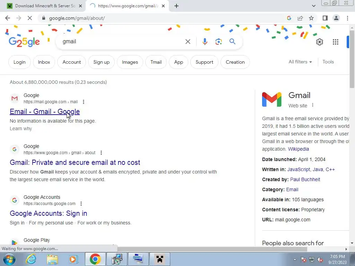The height and width of the screenshot is (266, 355).
Task: Switch to Images results
Action: (130, 62)
